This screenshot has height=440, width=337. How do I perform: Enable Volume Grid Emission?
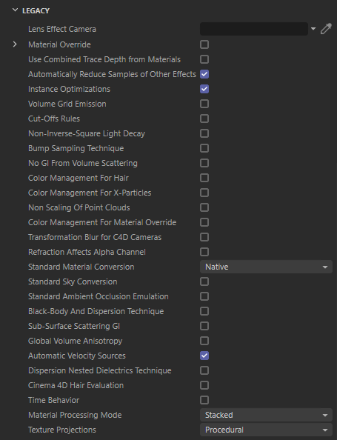[204, 104]
